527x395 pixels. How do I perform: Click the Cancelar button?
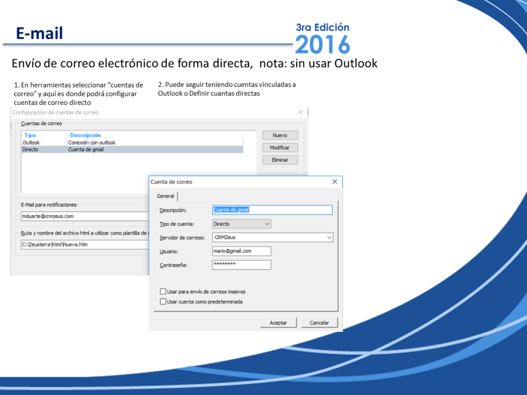[x=319, y=322]
